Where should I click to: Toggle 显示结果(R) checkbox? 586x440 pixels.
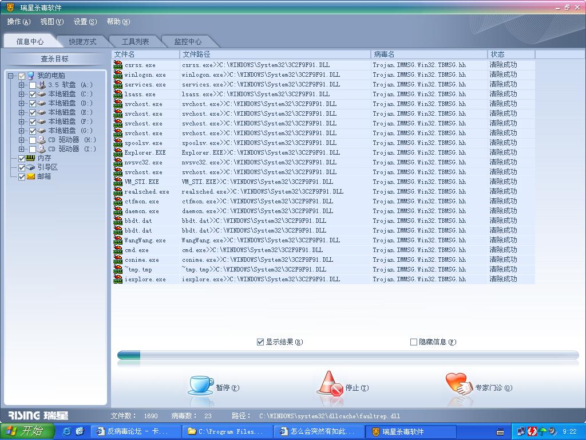tap(260, 342)
